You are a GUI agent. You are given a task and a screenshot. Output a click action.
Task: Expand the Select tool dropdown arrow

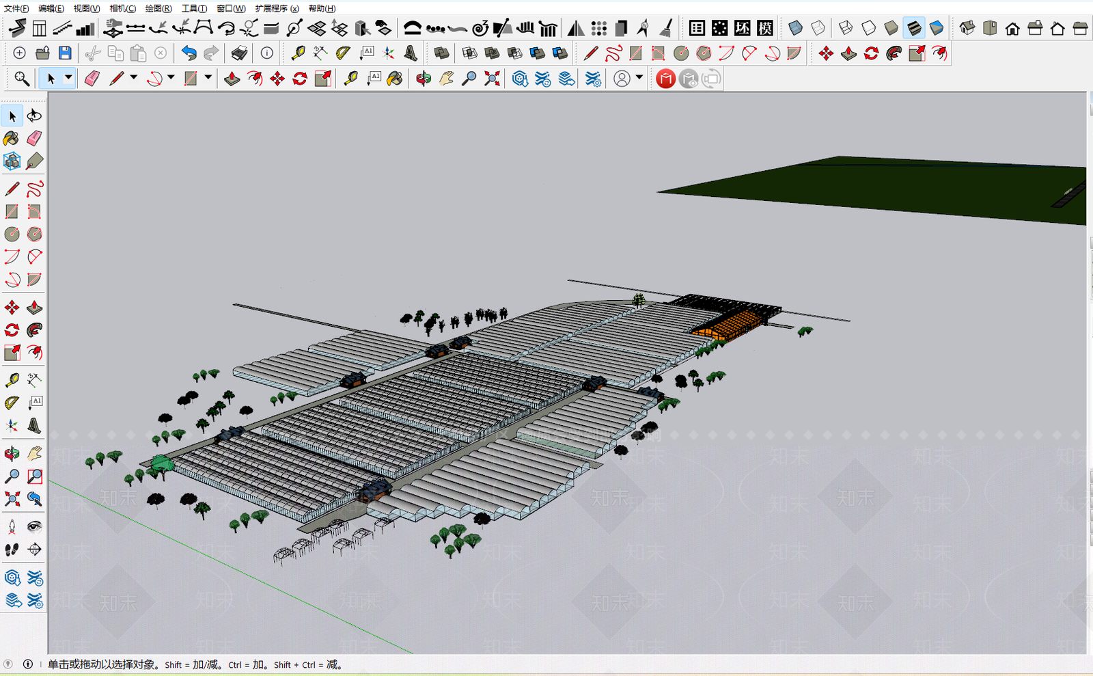[68, 79]
